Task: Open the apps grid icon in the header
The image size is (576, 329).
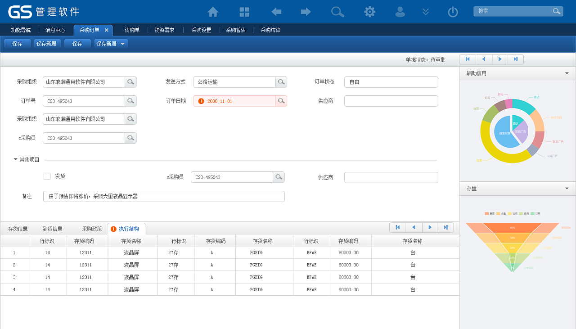Action: [x=244, y=12]
